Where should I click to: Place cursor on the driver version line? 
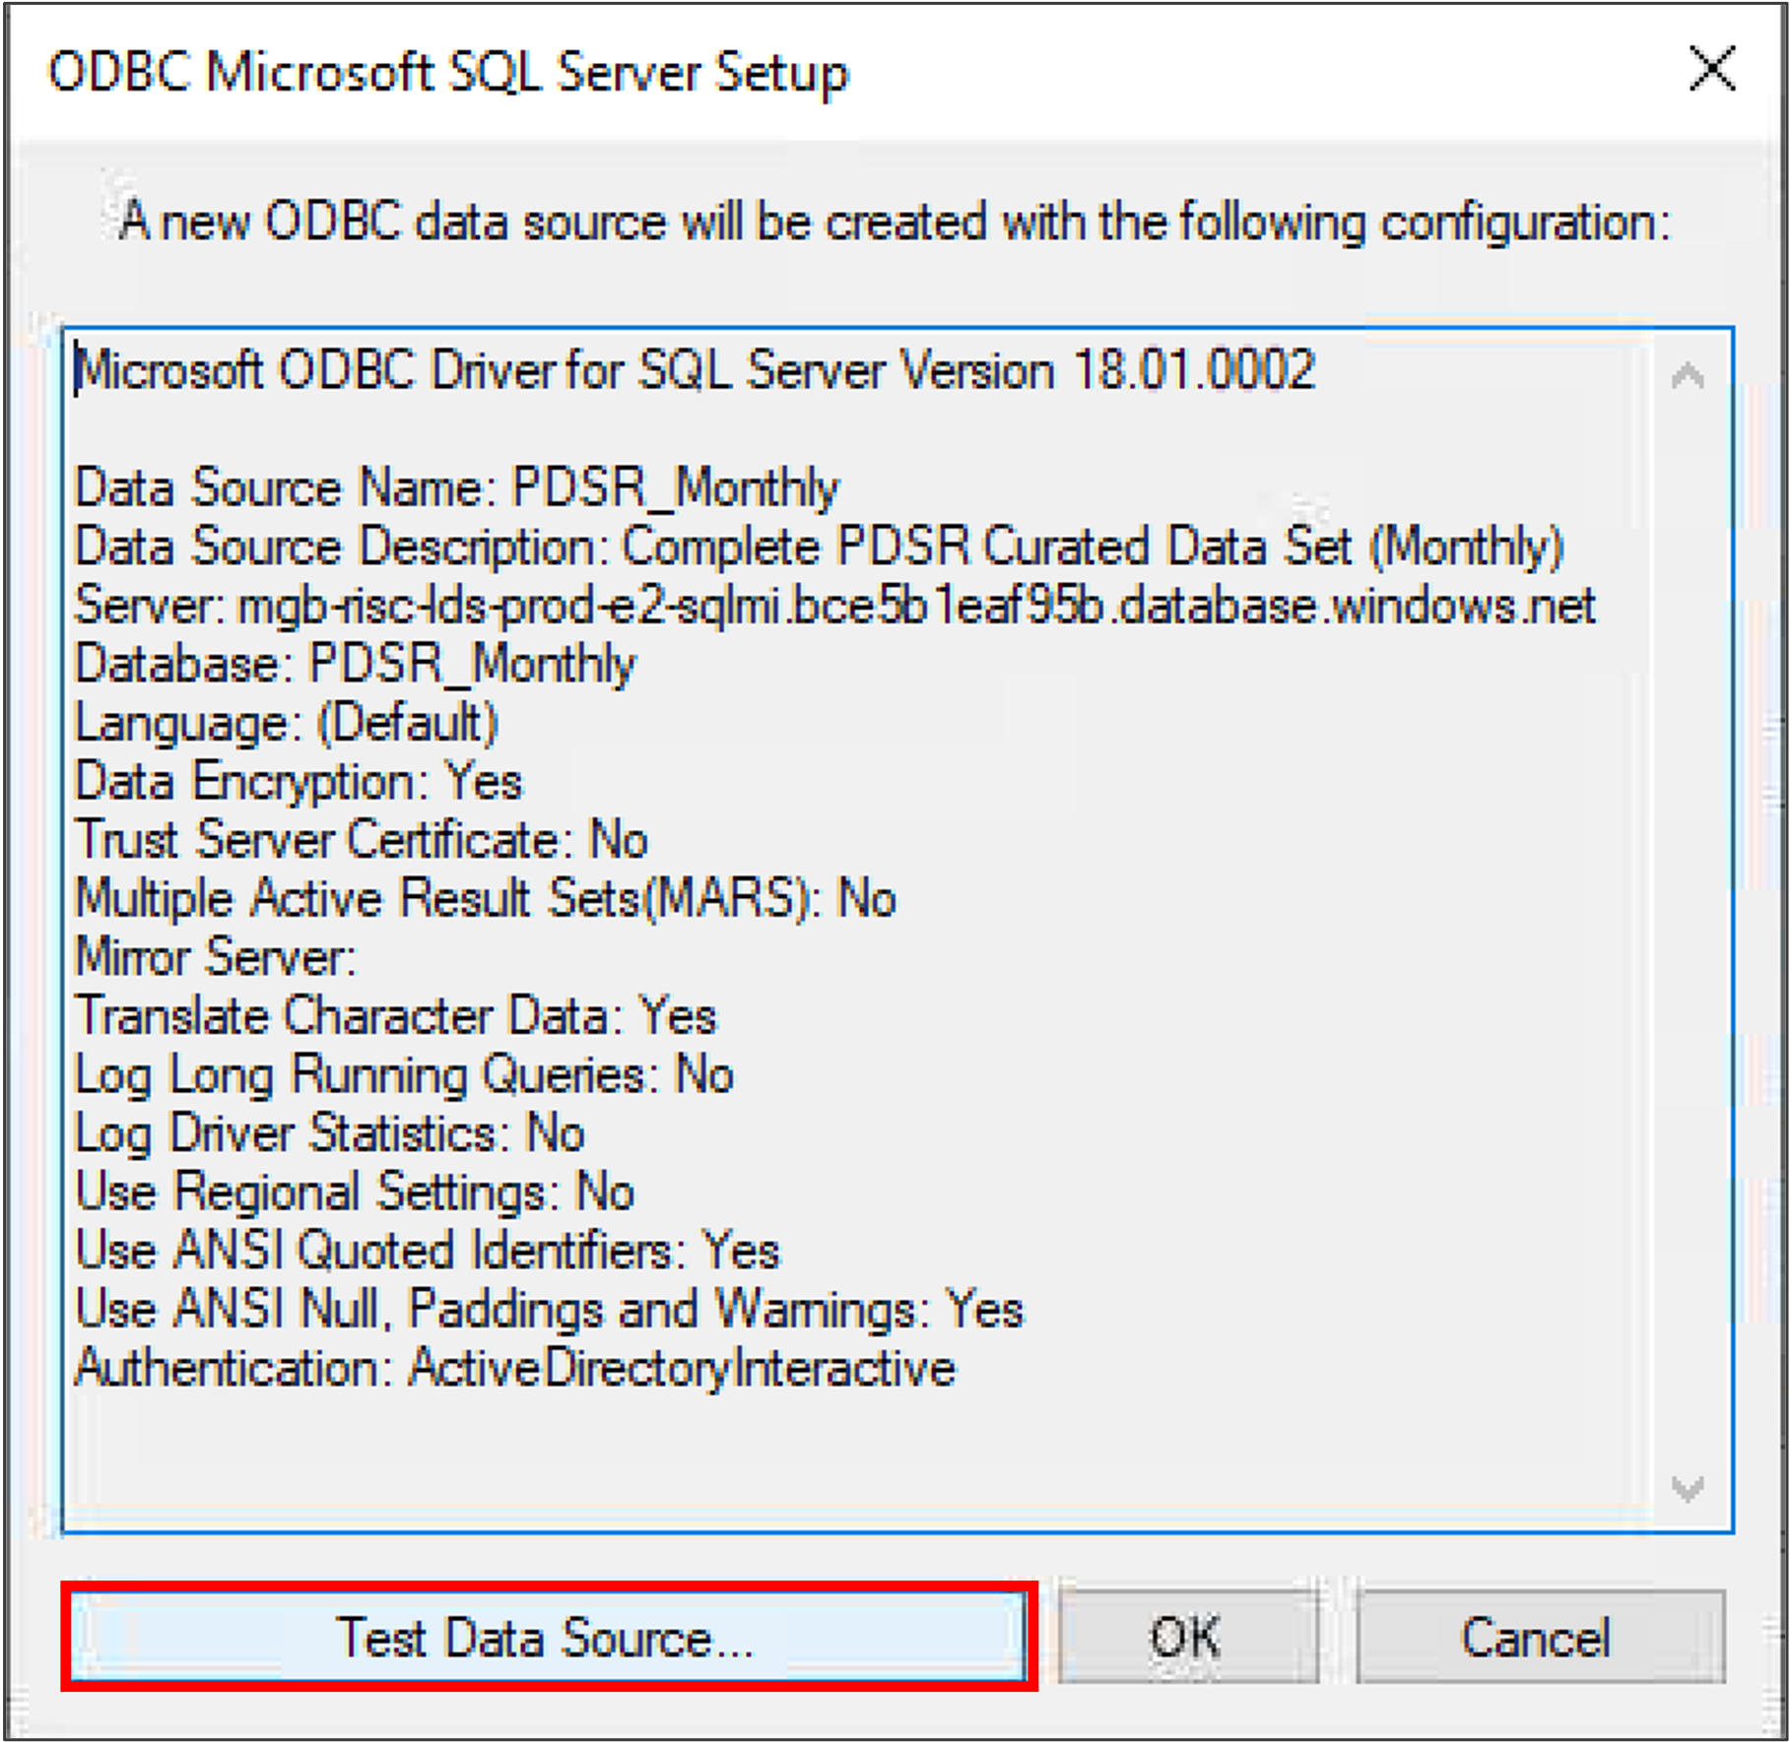[x=696, y=371]
